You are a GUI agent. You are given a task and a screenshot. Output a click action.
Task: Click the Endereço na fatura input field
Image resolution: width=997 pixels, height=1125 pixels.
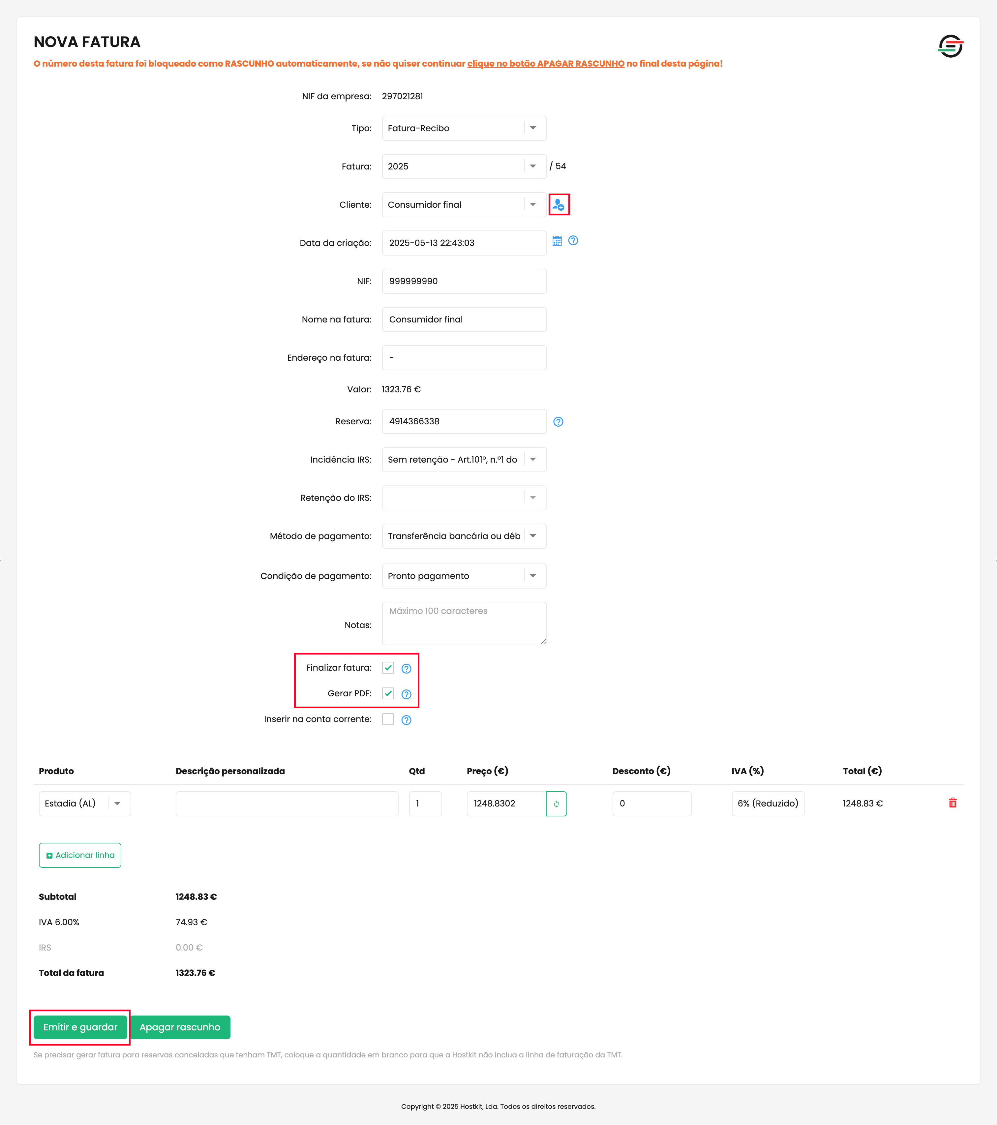click(464, 358)
